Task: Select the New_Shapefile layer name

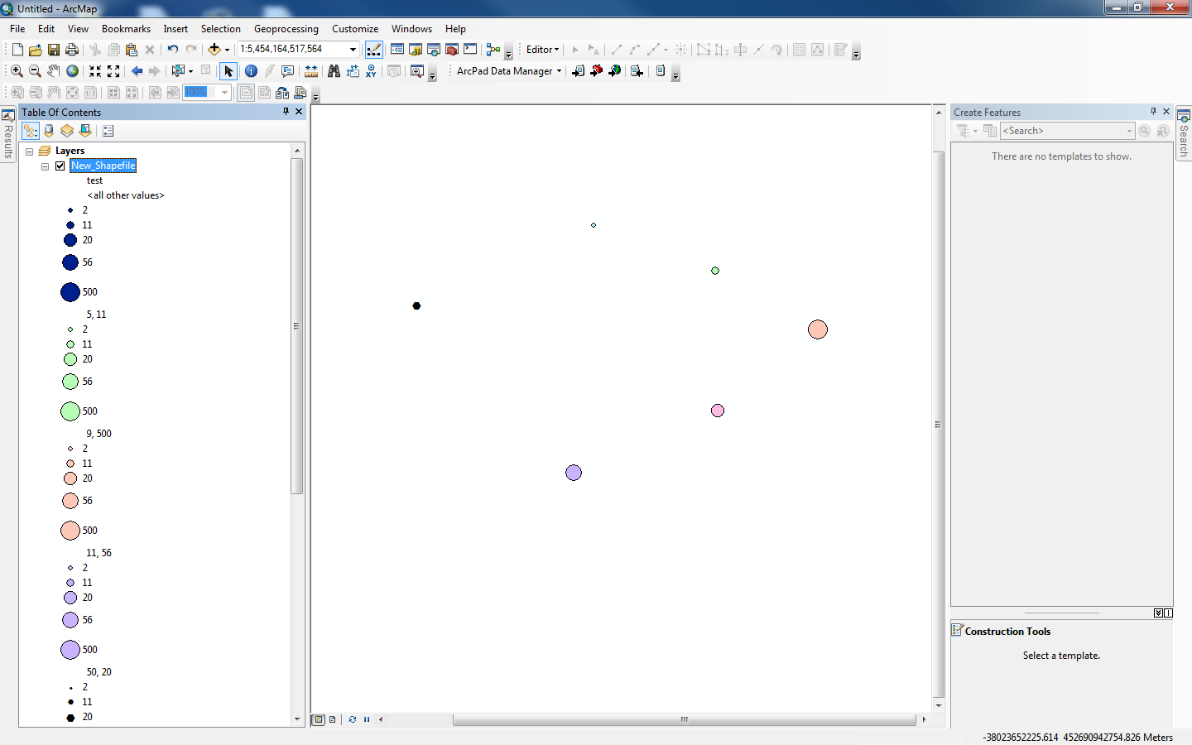Action: [x=103, y=166]
